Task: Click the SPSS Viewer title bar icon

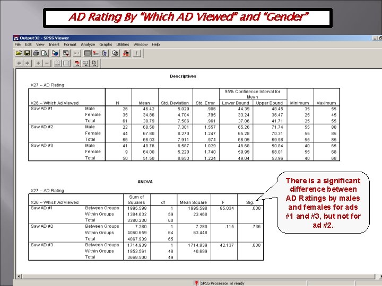Action: [x=16, y=38]
